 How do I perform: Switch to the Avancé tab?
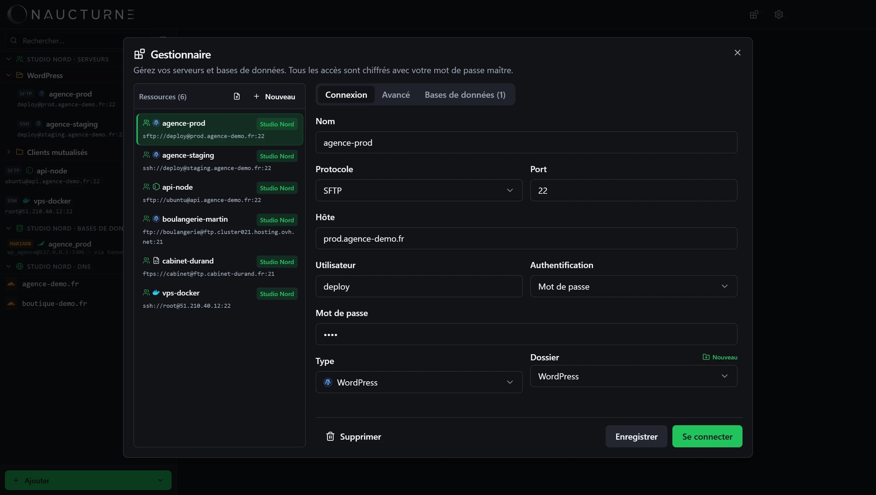[396, 95]
